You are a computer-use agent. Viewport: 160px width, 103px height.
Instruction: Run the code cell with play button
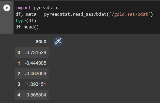[7, 8]
